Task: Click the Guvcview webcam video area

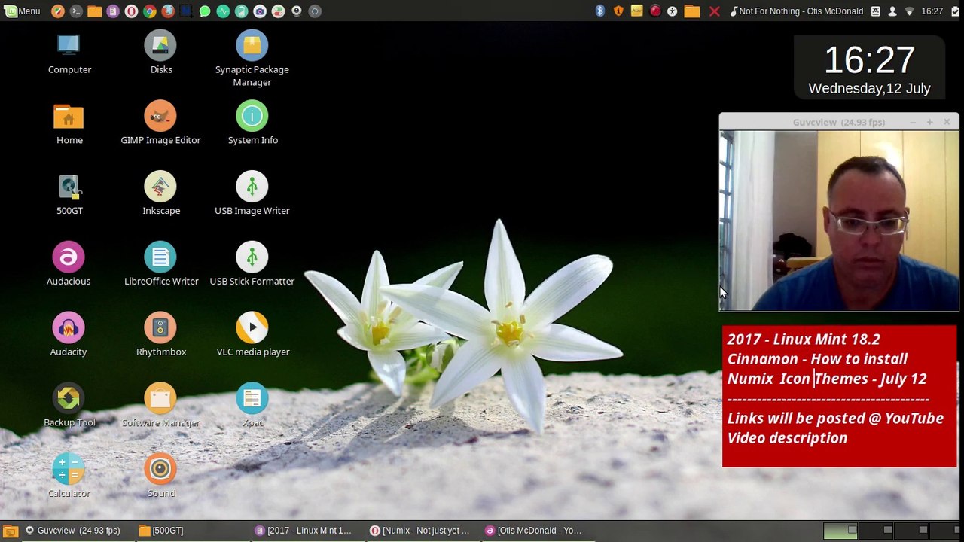Action: tap(839, 221)
